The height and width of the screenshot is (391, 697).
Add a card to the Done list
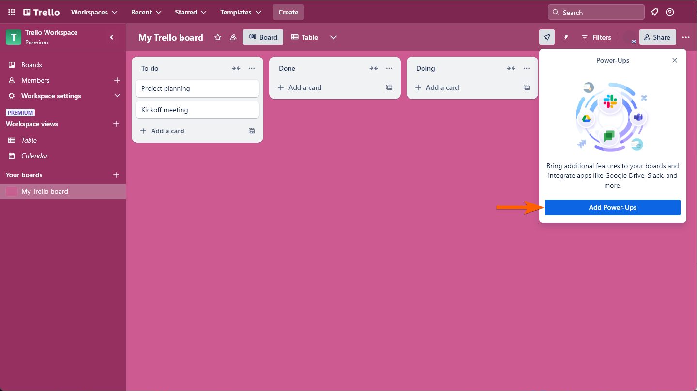pos(327,87)
